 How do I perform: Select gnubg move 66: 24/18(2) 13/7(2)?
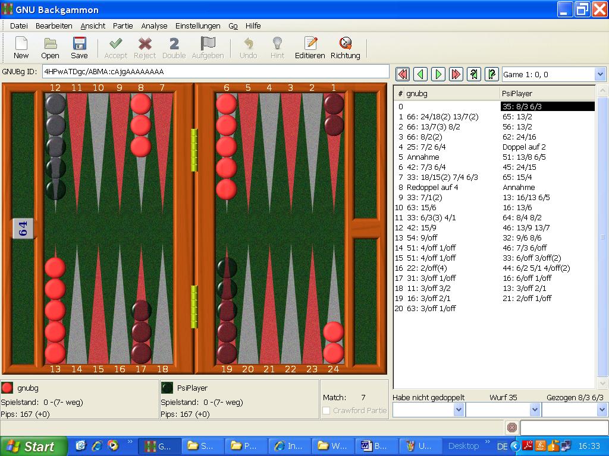pyautogui.click(x=442, y=117)
